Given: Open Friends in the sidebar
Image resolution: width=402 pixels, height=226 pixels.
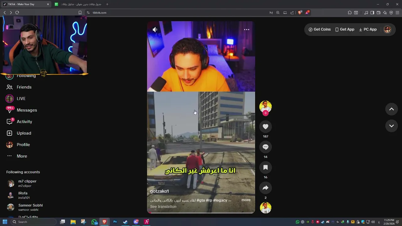Looking at the screenshot, I should tap(19, 87).
